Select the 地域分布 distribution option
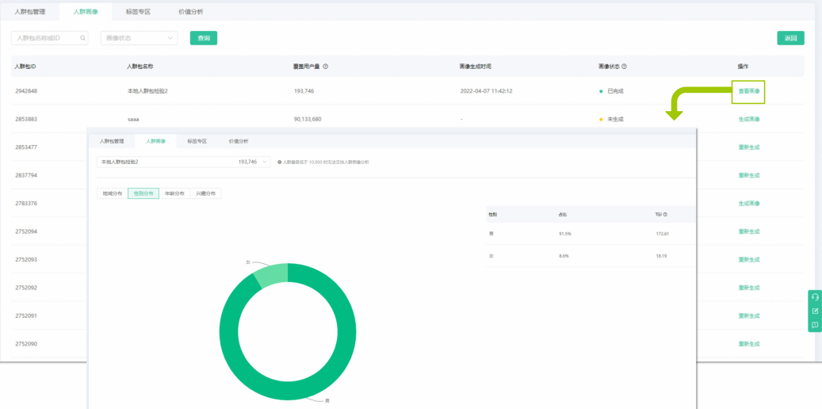The image size is (822, 409). click(x=112, y=193)
